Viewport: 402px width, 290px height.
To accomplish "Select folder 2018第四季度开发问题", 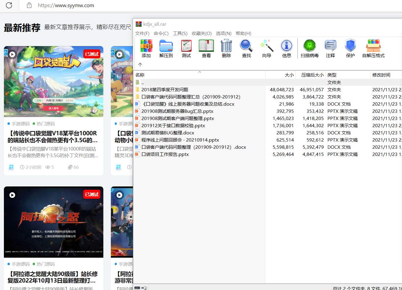I will 165,89.
